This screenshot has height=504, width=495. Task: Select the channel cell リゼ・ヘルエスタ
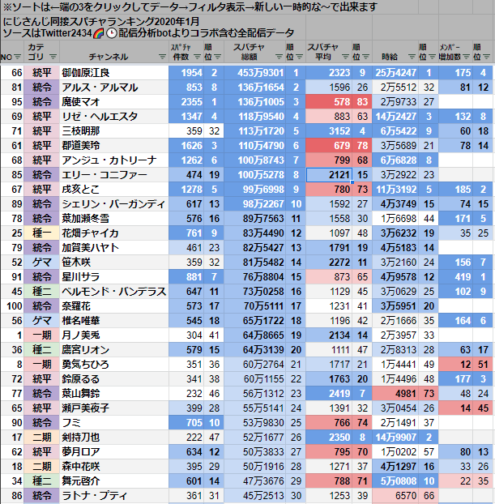pyautogui.click(x=113, y=117)
